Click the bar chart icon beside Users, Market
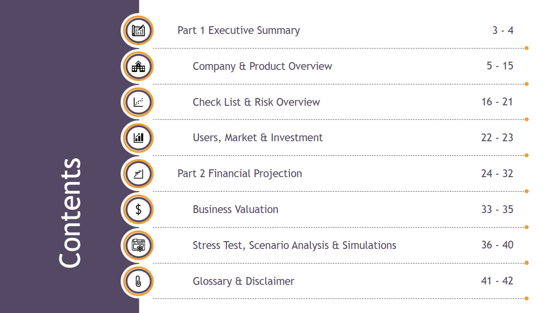Screen dimensions: 556x313 138,138
